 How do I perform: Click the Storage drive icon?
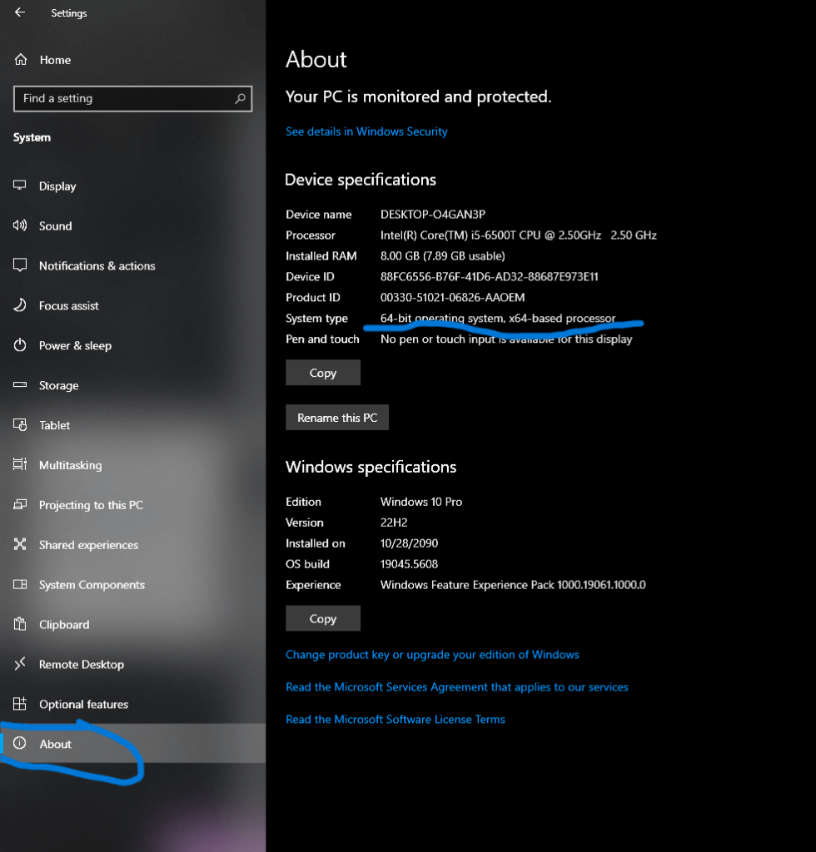20,384
